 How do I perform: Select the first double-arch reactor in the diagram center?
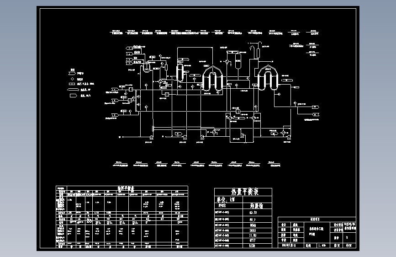point(213,79)
